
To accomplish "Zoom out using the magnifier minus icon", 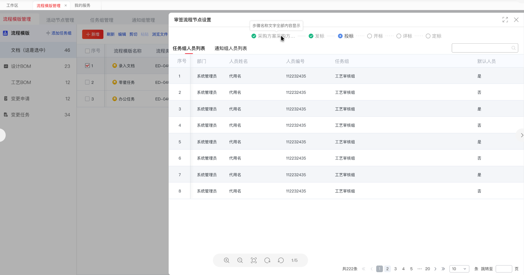I will pos(240,260).
